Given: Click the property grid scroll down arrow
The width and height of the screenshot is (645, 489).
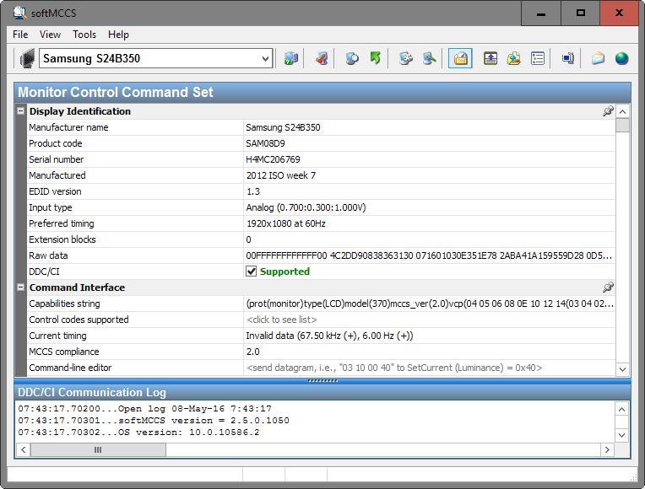Looking at the screenshot, I should [x=623, y=369].
